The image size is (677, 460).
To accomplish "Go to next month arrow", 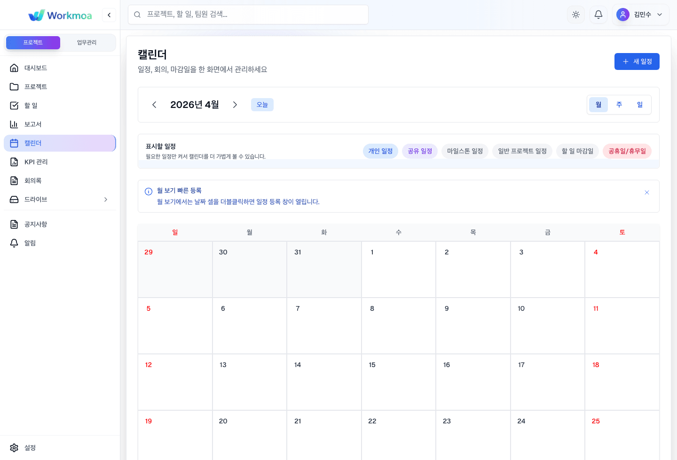I will pyautogui.click(x=235, y=105).
